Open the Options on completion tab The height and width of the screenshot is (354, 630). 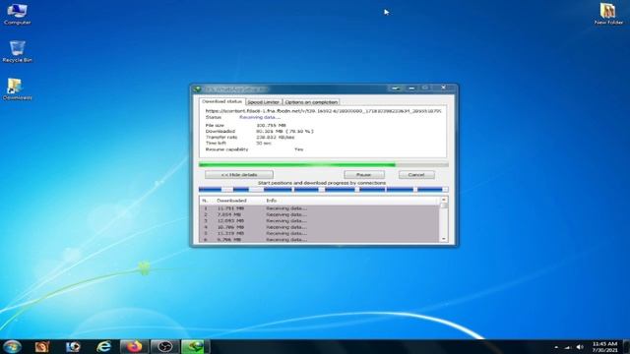(311, 102)
